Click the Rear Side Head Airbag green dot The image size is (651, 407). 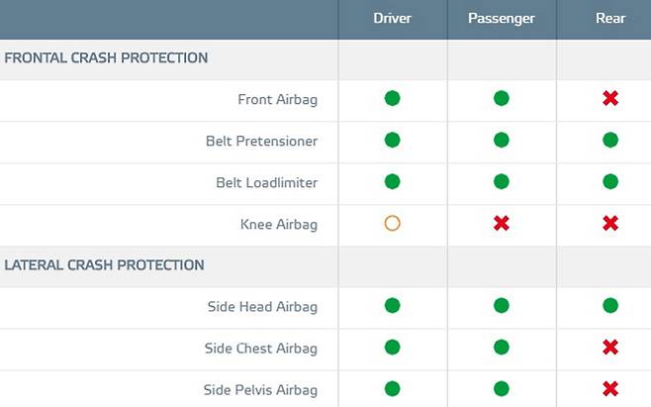click(x=610, y=306)
